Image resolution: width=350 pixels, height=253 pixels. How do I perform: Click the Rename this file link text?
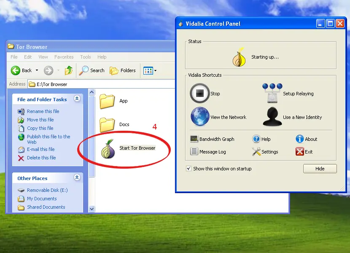(x=43, y=111)
